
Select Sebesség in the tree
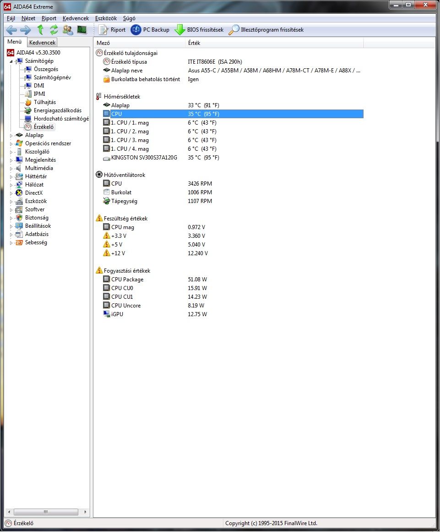[x=36, y=242]
